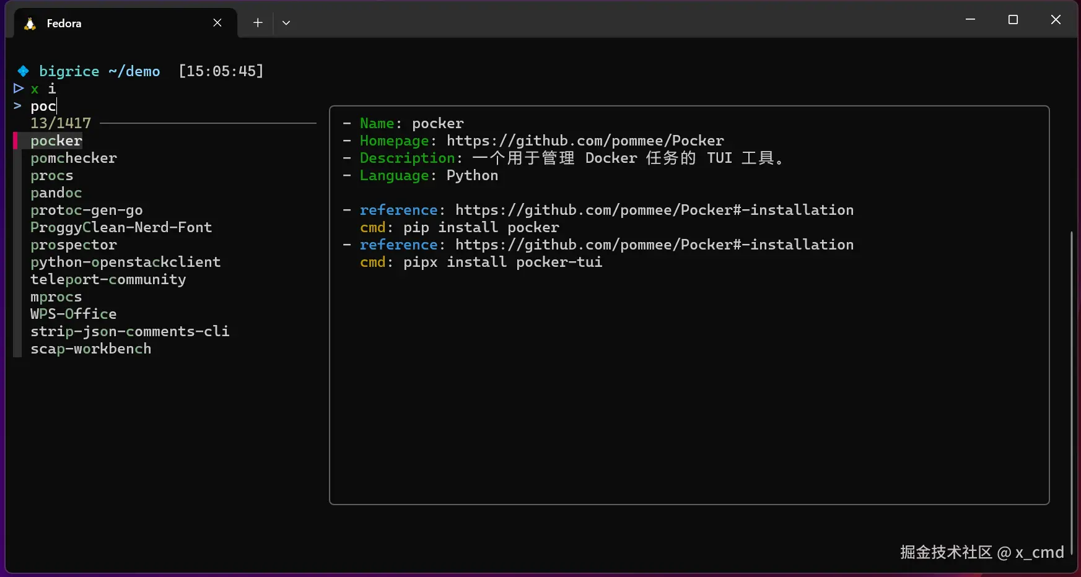Click the 'bigrice ~/demo' prompt text
Screen dimensions: 1081x577
(100, 72)
